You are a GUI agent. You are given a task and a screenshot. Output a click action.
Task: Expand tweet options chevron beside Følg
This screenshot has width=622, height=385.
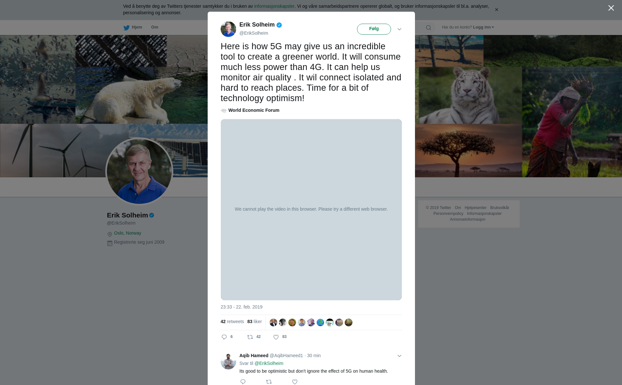tap(399, 29)
